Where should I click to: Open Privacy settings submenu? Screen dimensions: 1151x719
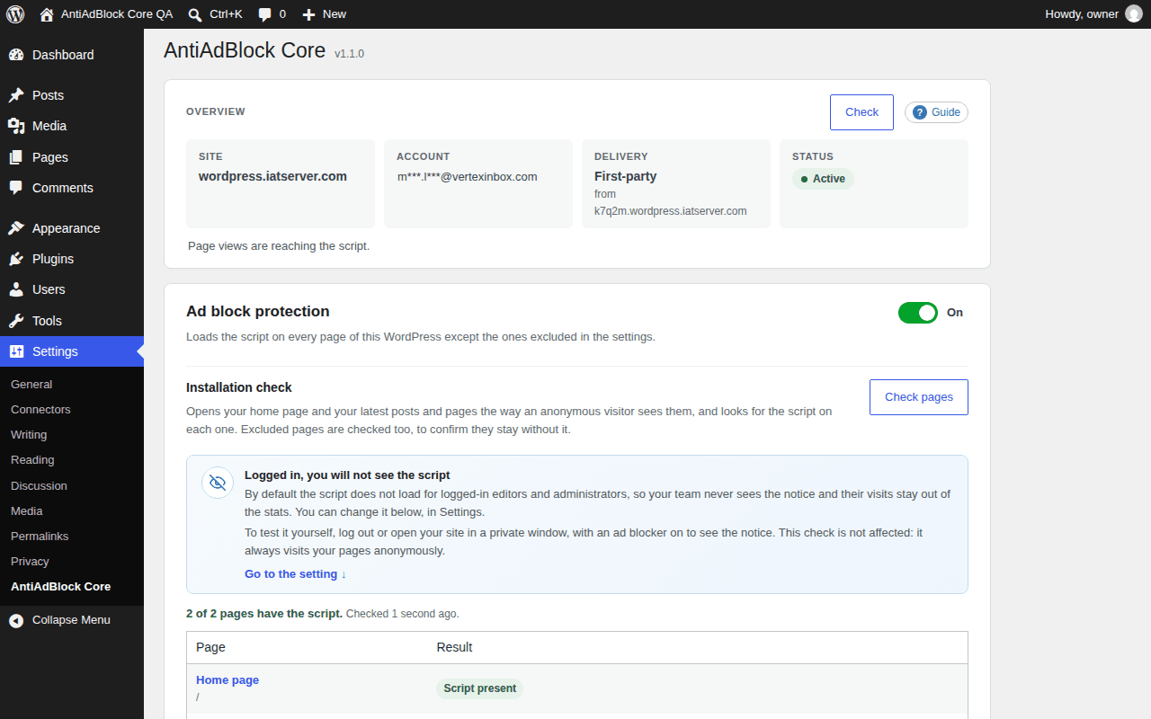(x=30, y=561)
